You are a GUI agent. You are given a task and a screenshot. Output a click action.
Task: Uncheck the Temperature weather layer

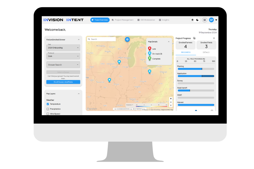[48, 104]
